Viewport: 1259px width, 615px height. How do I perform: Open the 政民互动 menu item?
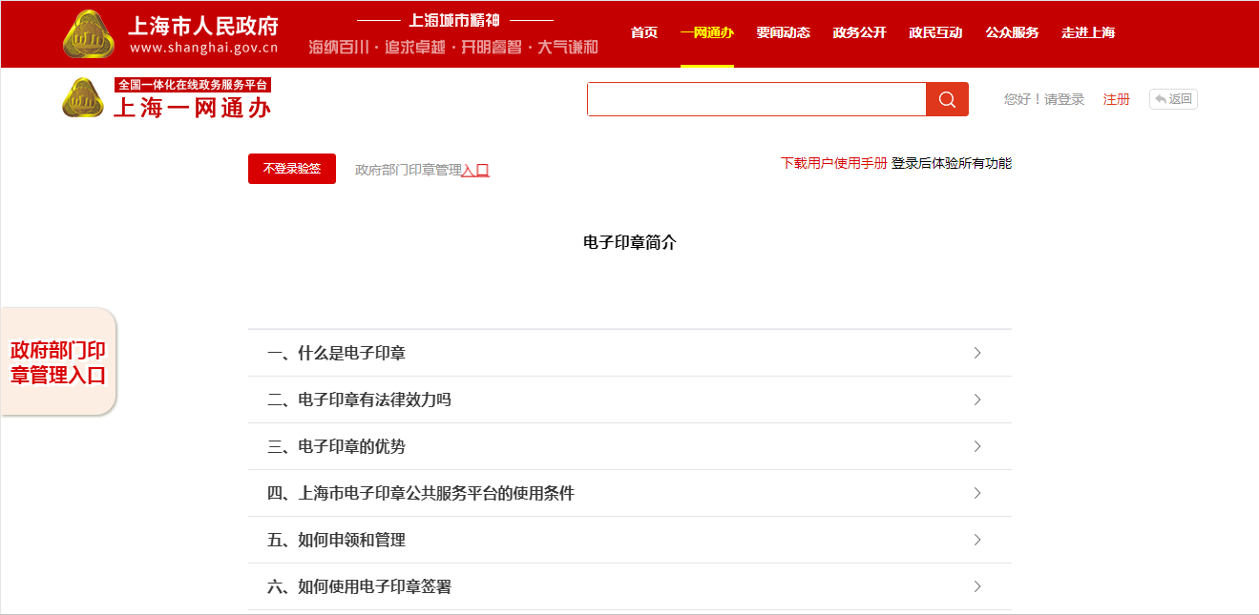coord(935,32)
